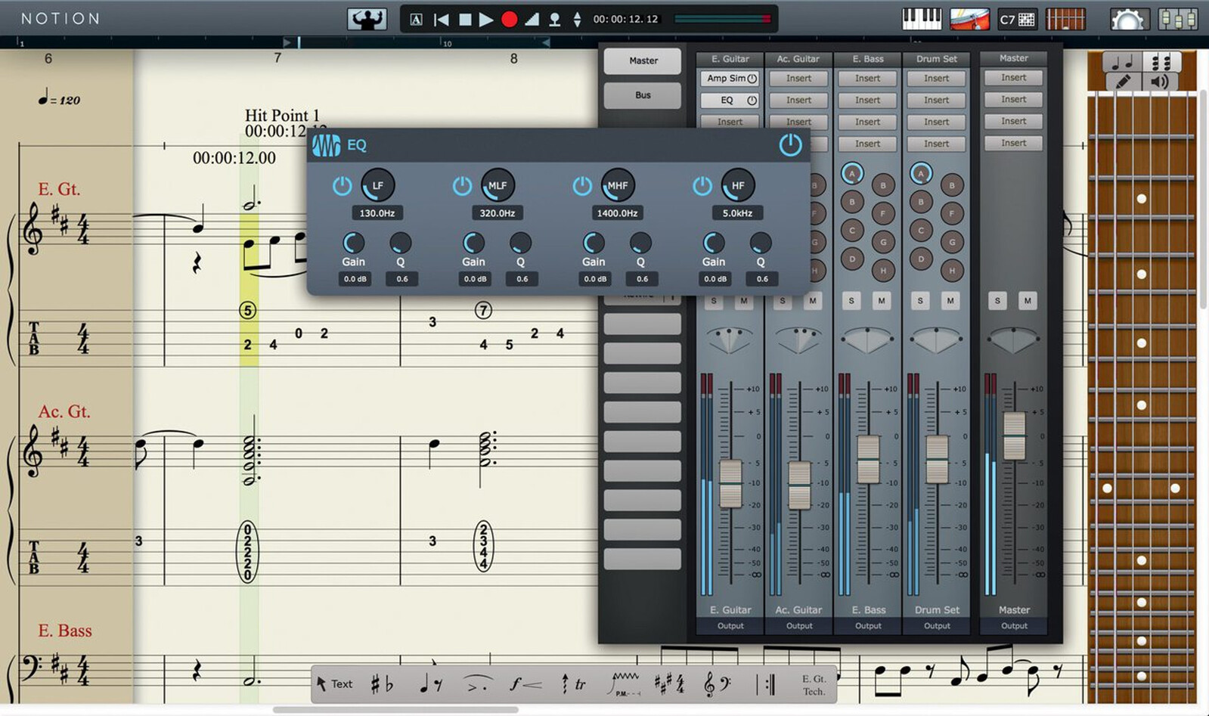Viewport: 1209px width, 716px height.
Task: Start playback with the play button
Action: 486,20
